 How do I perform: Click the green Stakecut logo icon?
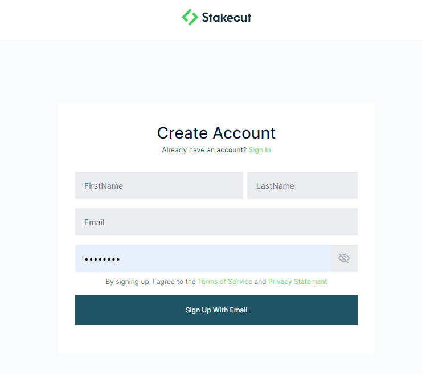[x=190, y=17]
